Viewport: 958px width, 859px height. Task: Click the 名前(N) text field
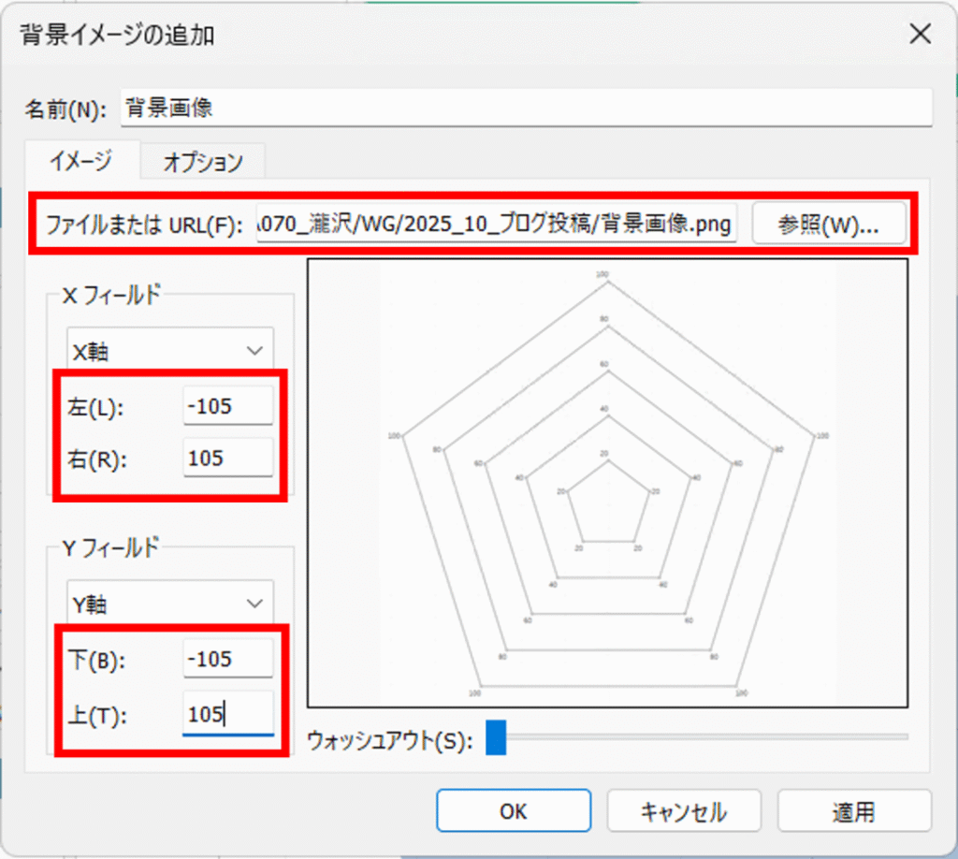tap(526, 108)
